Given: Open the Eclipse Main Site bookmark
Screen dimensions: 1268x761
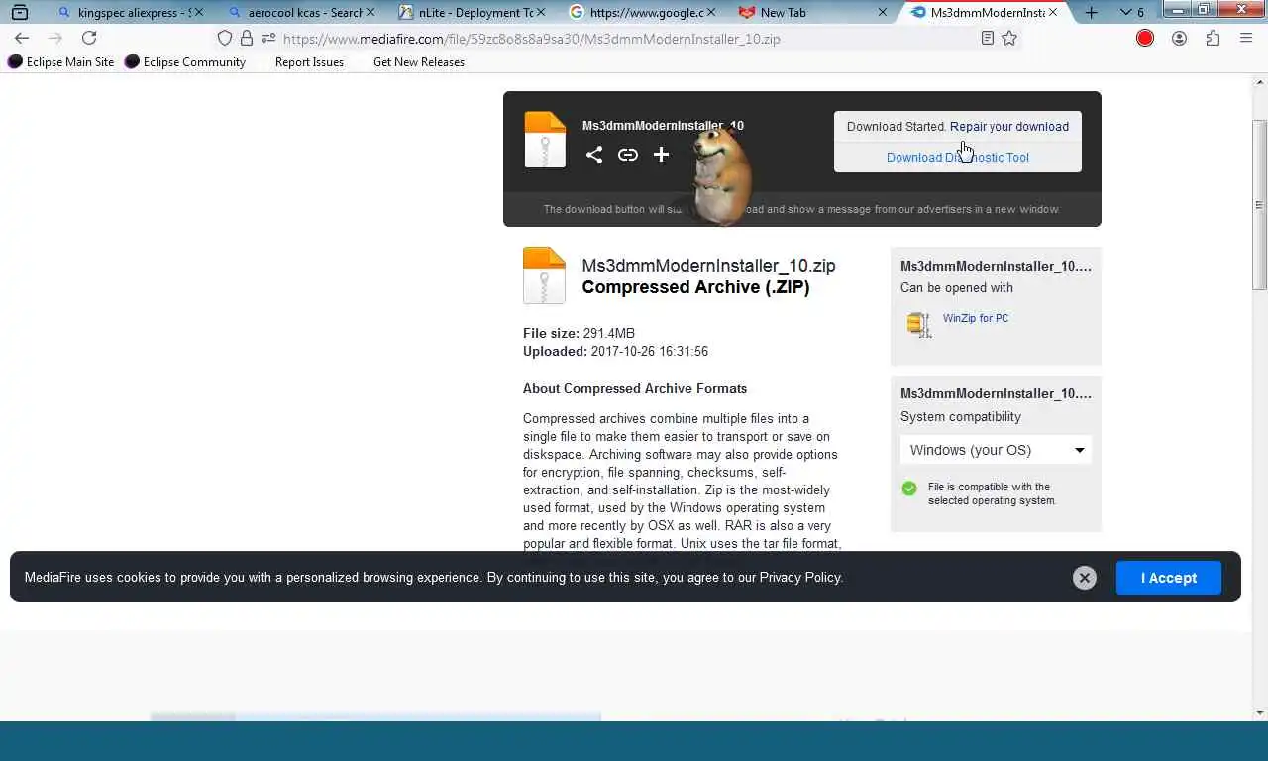Looking at the screenshot, I should click(61, 61).
